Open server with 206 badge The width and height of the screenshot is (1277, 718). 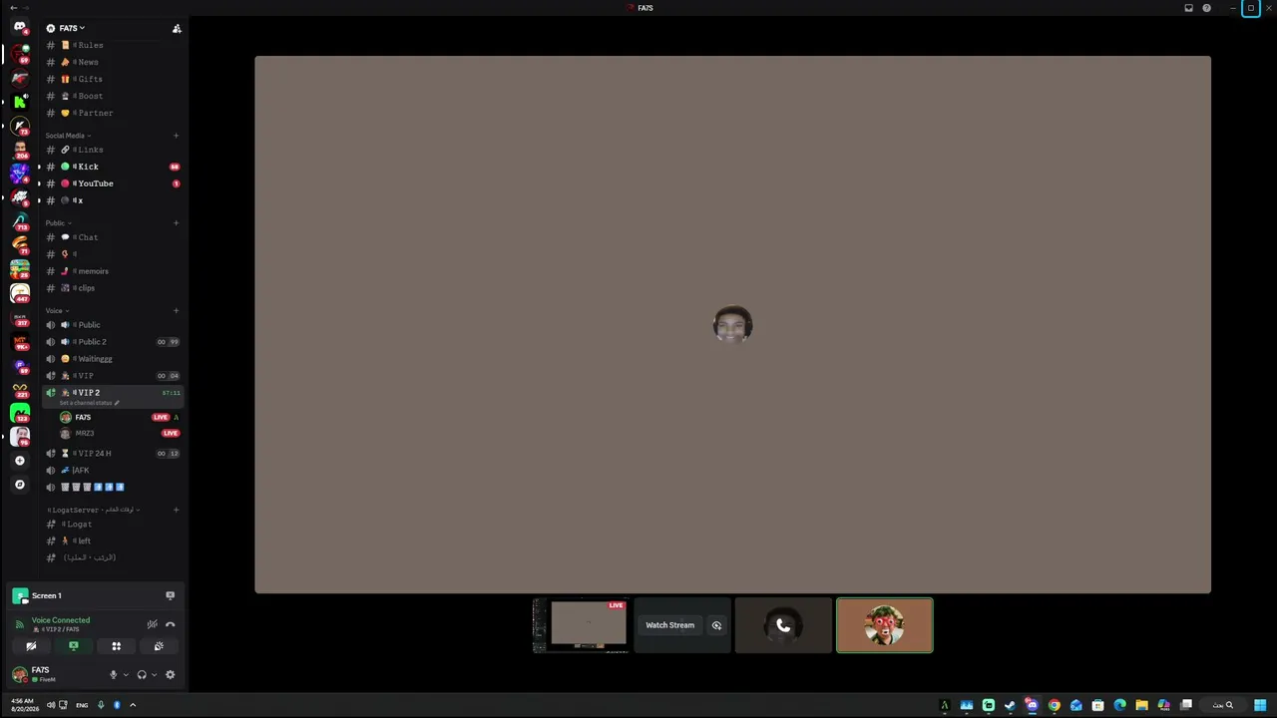pyautogui.click(x=19, y=150)
